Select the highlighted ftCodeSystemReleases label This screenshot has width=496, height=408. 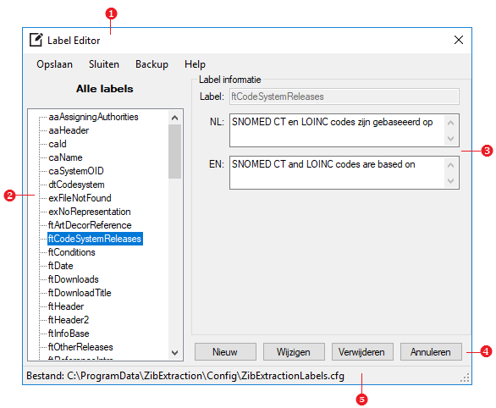tap(95, 239)
